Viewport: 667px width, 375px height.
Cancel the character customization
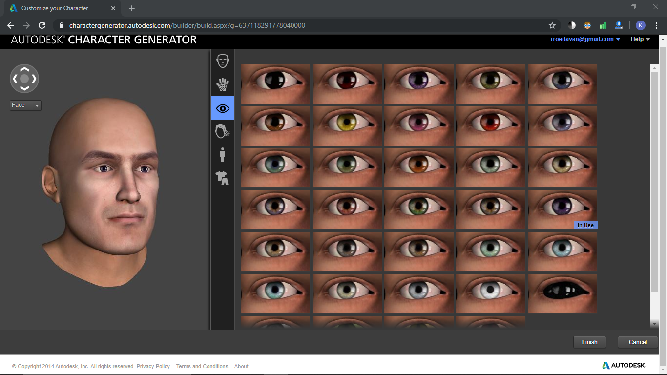(x=637, y=342)
